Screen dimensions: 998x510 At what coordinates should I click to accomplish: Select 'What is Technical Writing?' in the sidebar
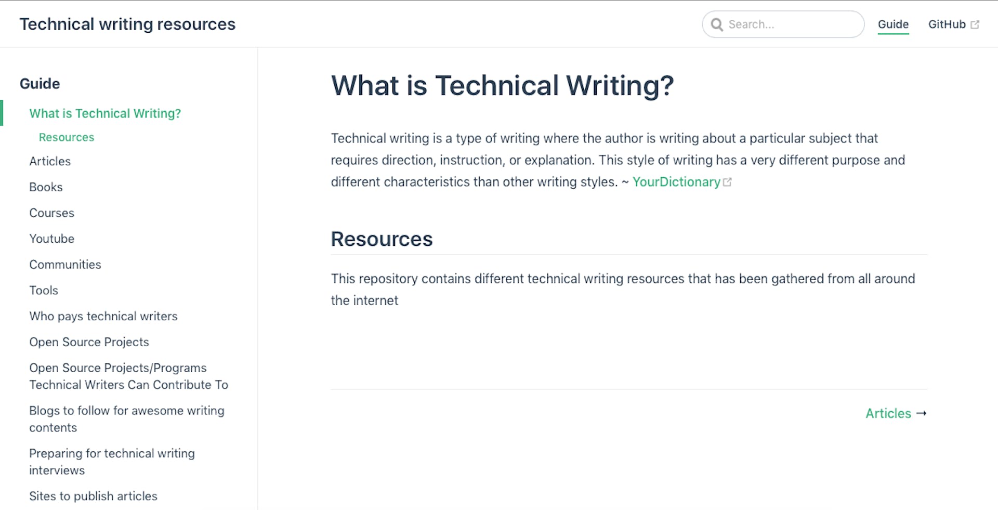click(105, 113)
